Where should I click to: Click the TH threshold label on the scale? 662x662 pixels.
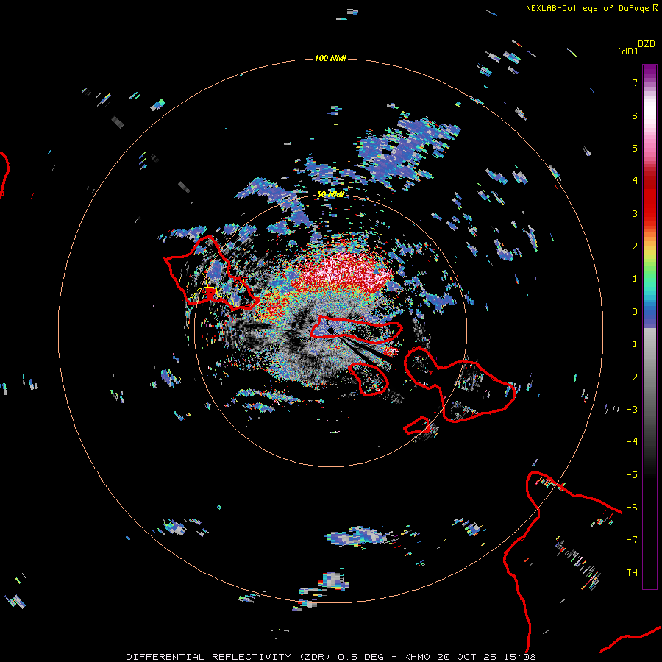click(x=632, y=573)
